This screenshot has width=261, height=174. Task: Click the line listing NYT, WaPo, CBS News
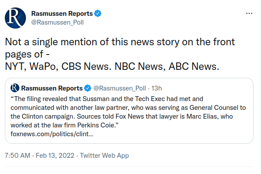(x=112, y=66)
